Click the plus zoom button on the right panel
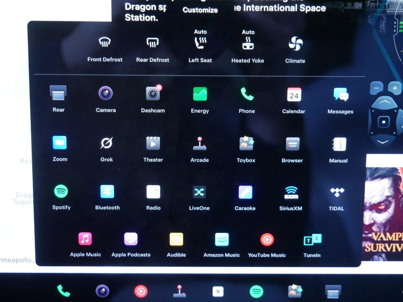This screenshot has width=403, height=302. coord(395,88)
